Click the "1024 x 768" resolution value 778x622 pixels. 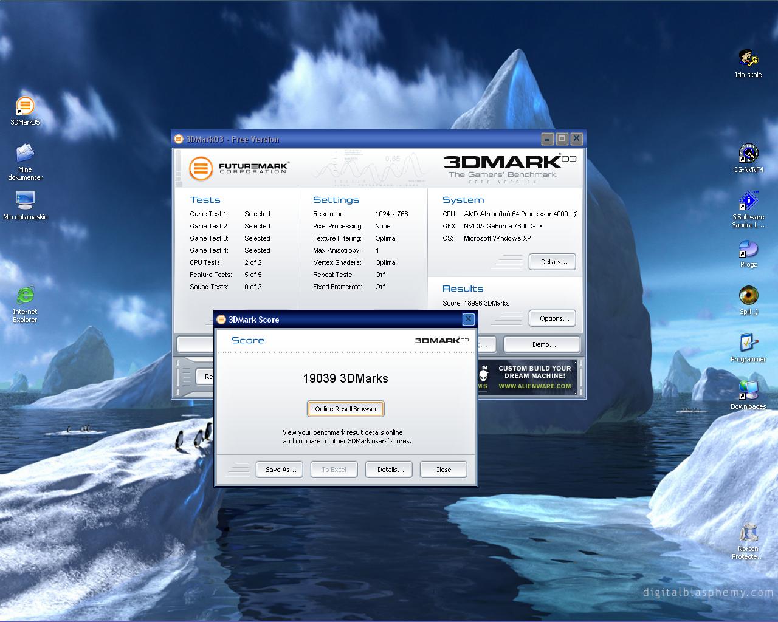(391, 214)
